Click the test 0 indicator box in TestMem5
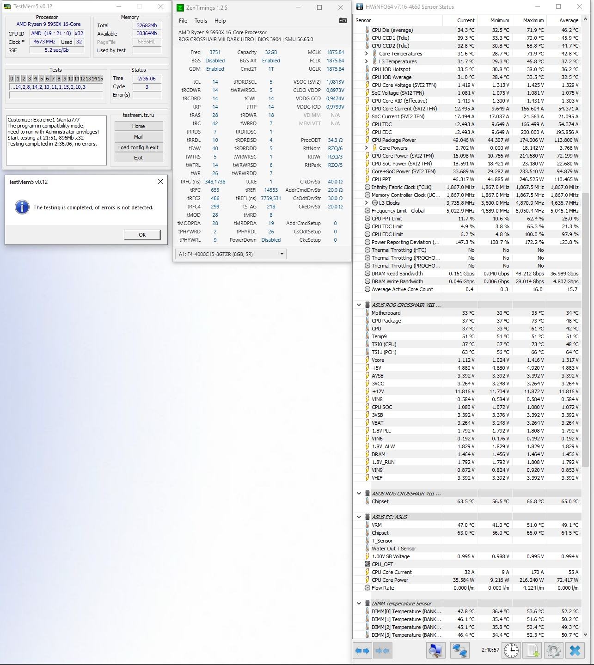The height and width of the screenshot is (665, 594). click(x=12, y=79)
